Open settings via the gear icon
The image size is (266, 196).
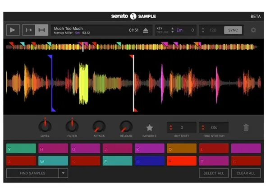pyautogui.click(x=253, y=30)
